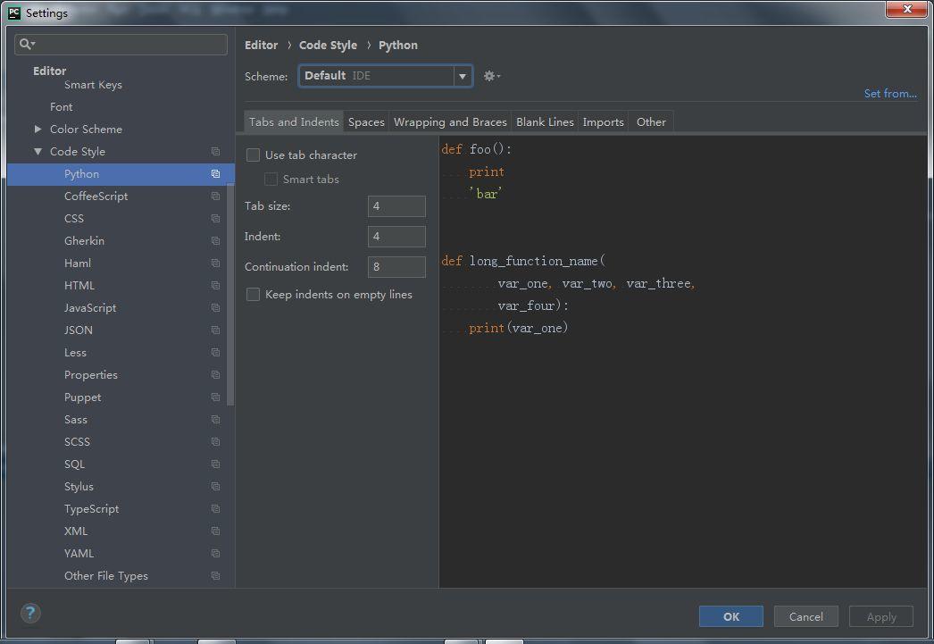Click the copy icon beside Puppet
The height and width of the screenshot is (644, 934).
pyautogui.click(x=215, y=397)
